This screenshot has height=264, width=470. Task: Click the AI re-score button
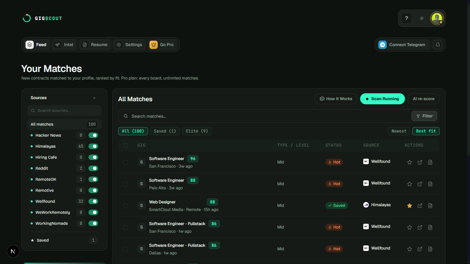click(424, 99)
